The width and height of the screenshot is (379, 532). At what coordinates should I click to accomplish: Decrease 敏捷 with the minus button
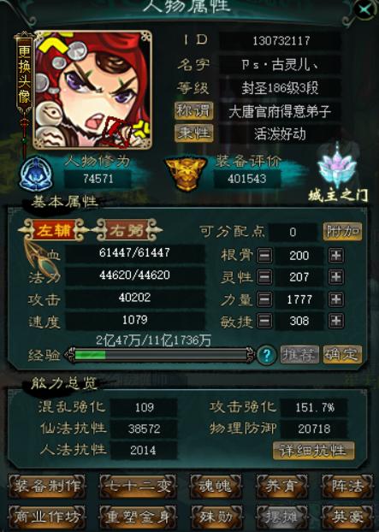click(264, 321)
